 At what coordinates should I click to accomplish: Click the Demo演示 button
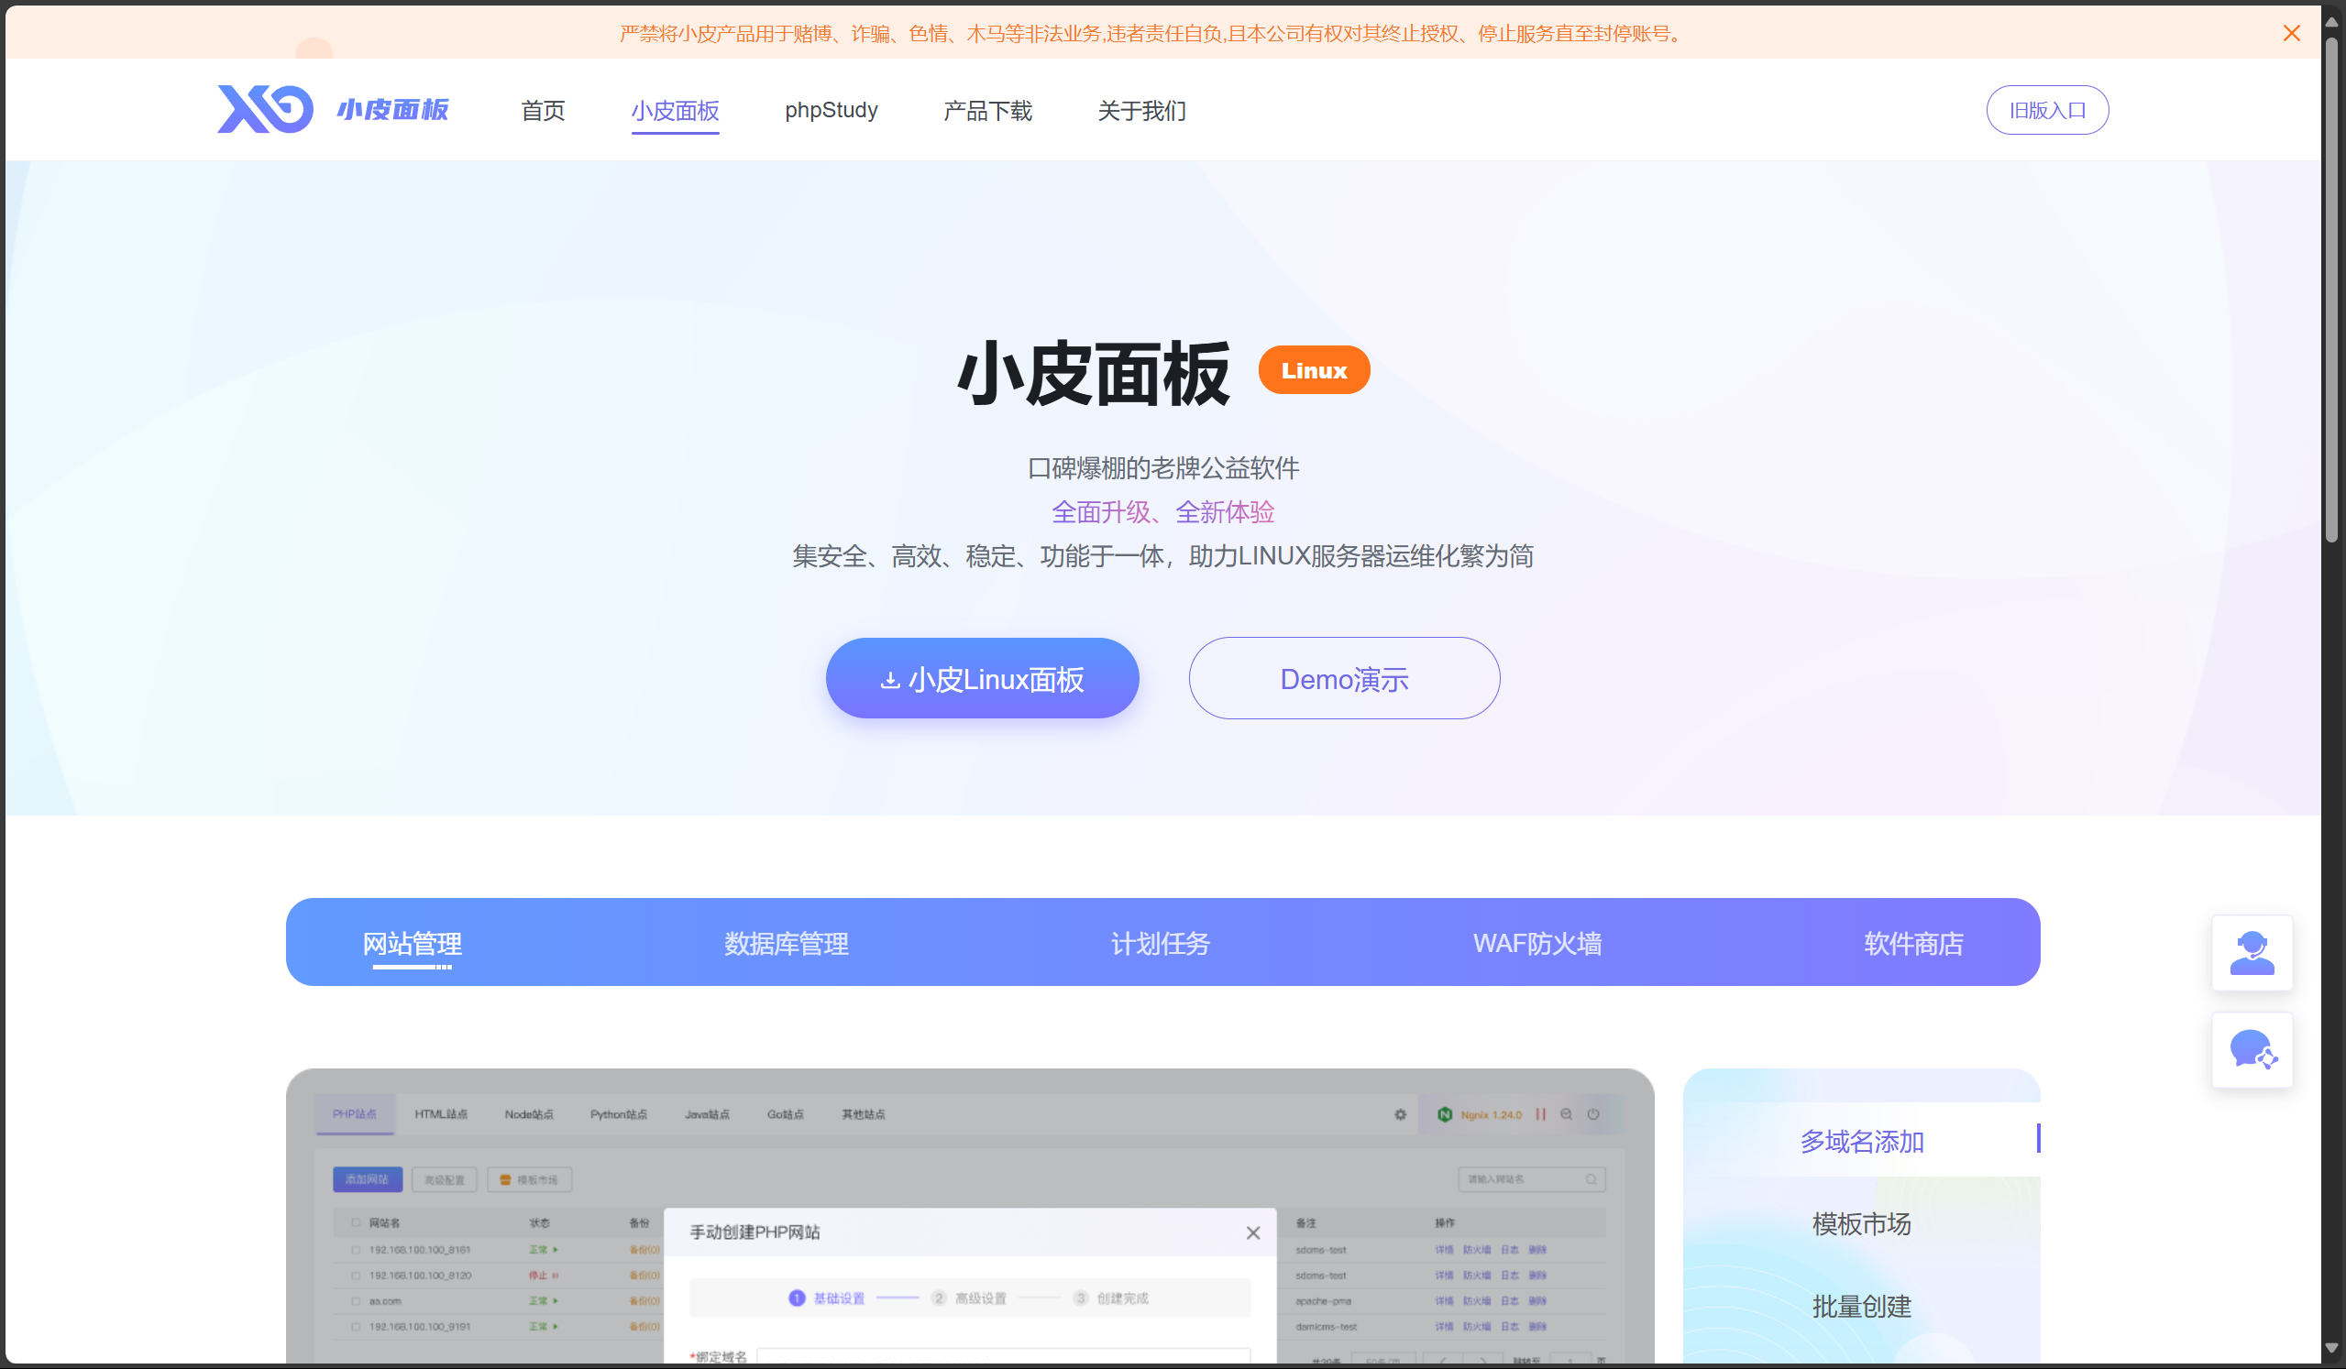[1343, 678]
